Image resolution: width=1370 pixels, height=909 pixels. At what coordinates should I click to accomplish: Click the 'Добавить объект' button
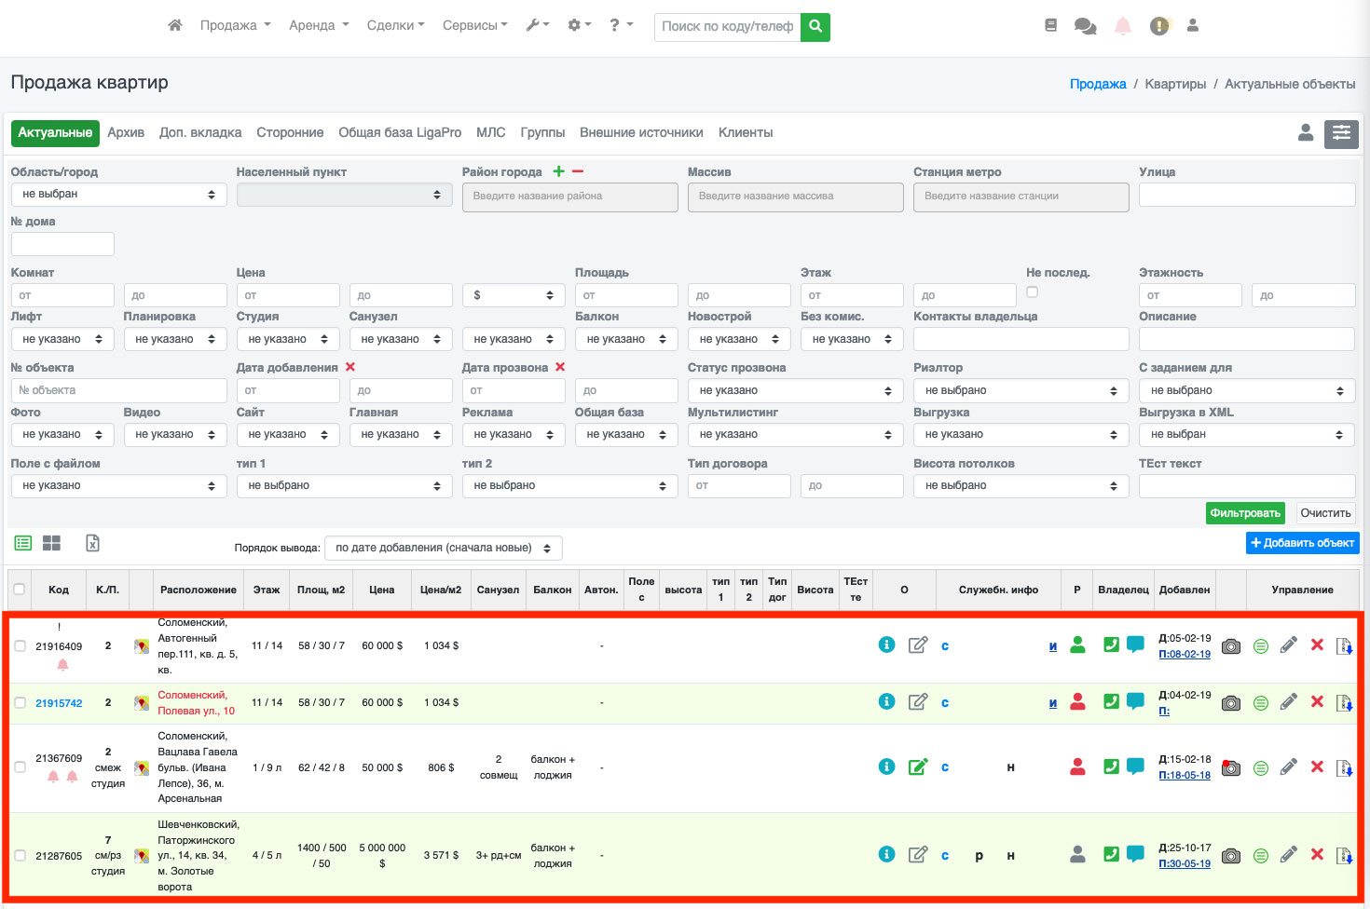click(x=1302, y=543)
